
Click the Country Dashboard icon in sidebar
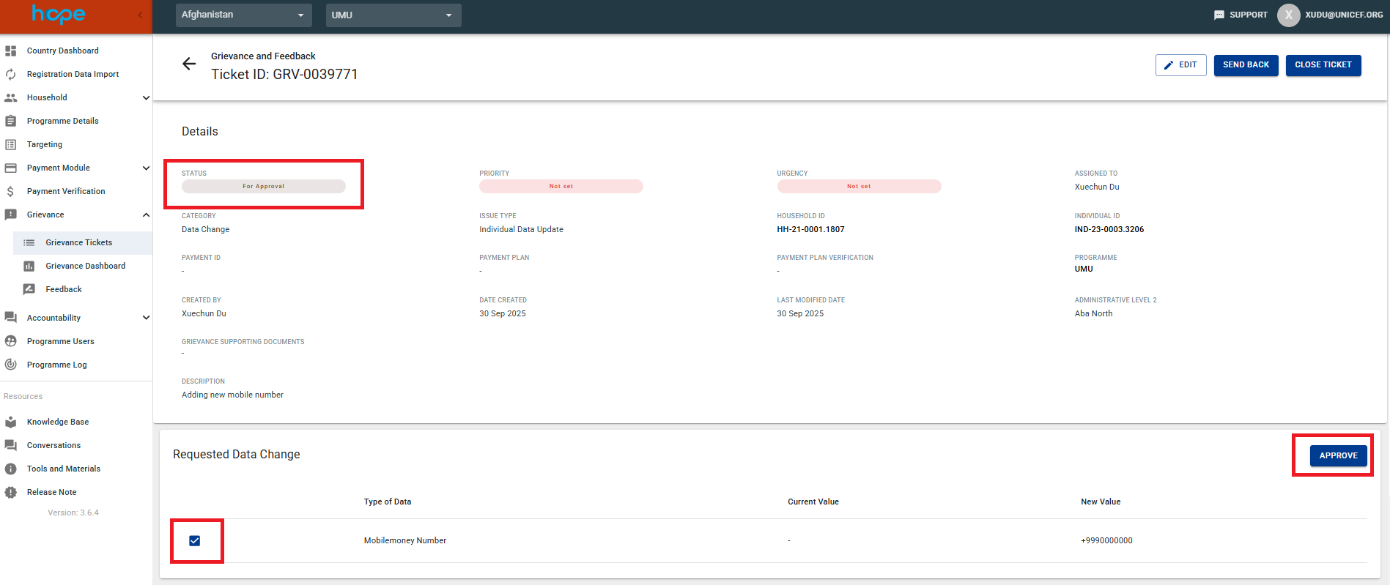point(11,51)
